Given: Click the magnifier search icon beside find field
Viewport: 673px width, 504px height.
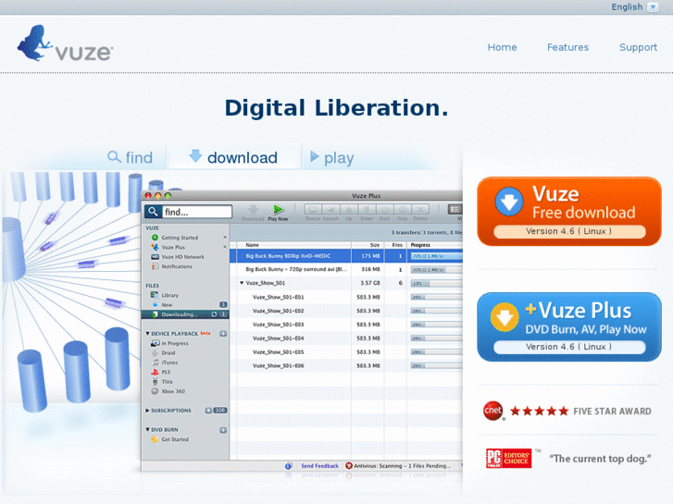Looking at the screenshot, I should 153,212.
